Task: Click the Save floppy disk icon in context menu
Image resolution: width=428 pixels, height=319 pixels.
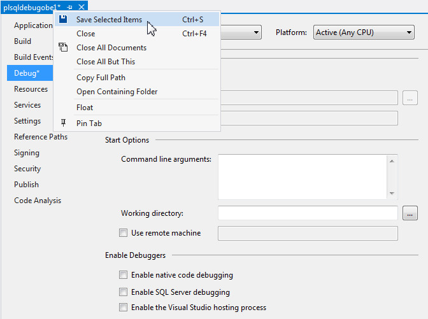Action: click(63, 19)
